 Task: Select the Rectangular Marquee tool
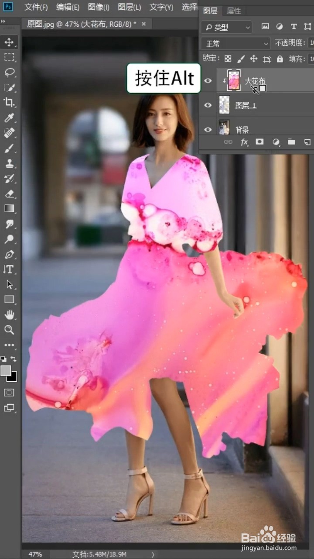(x=9, y=57)
